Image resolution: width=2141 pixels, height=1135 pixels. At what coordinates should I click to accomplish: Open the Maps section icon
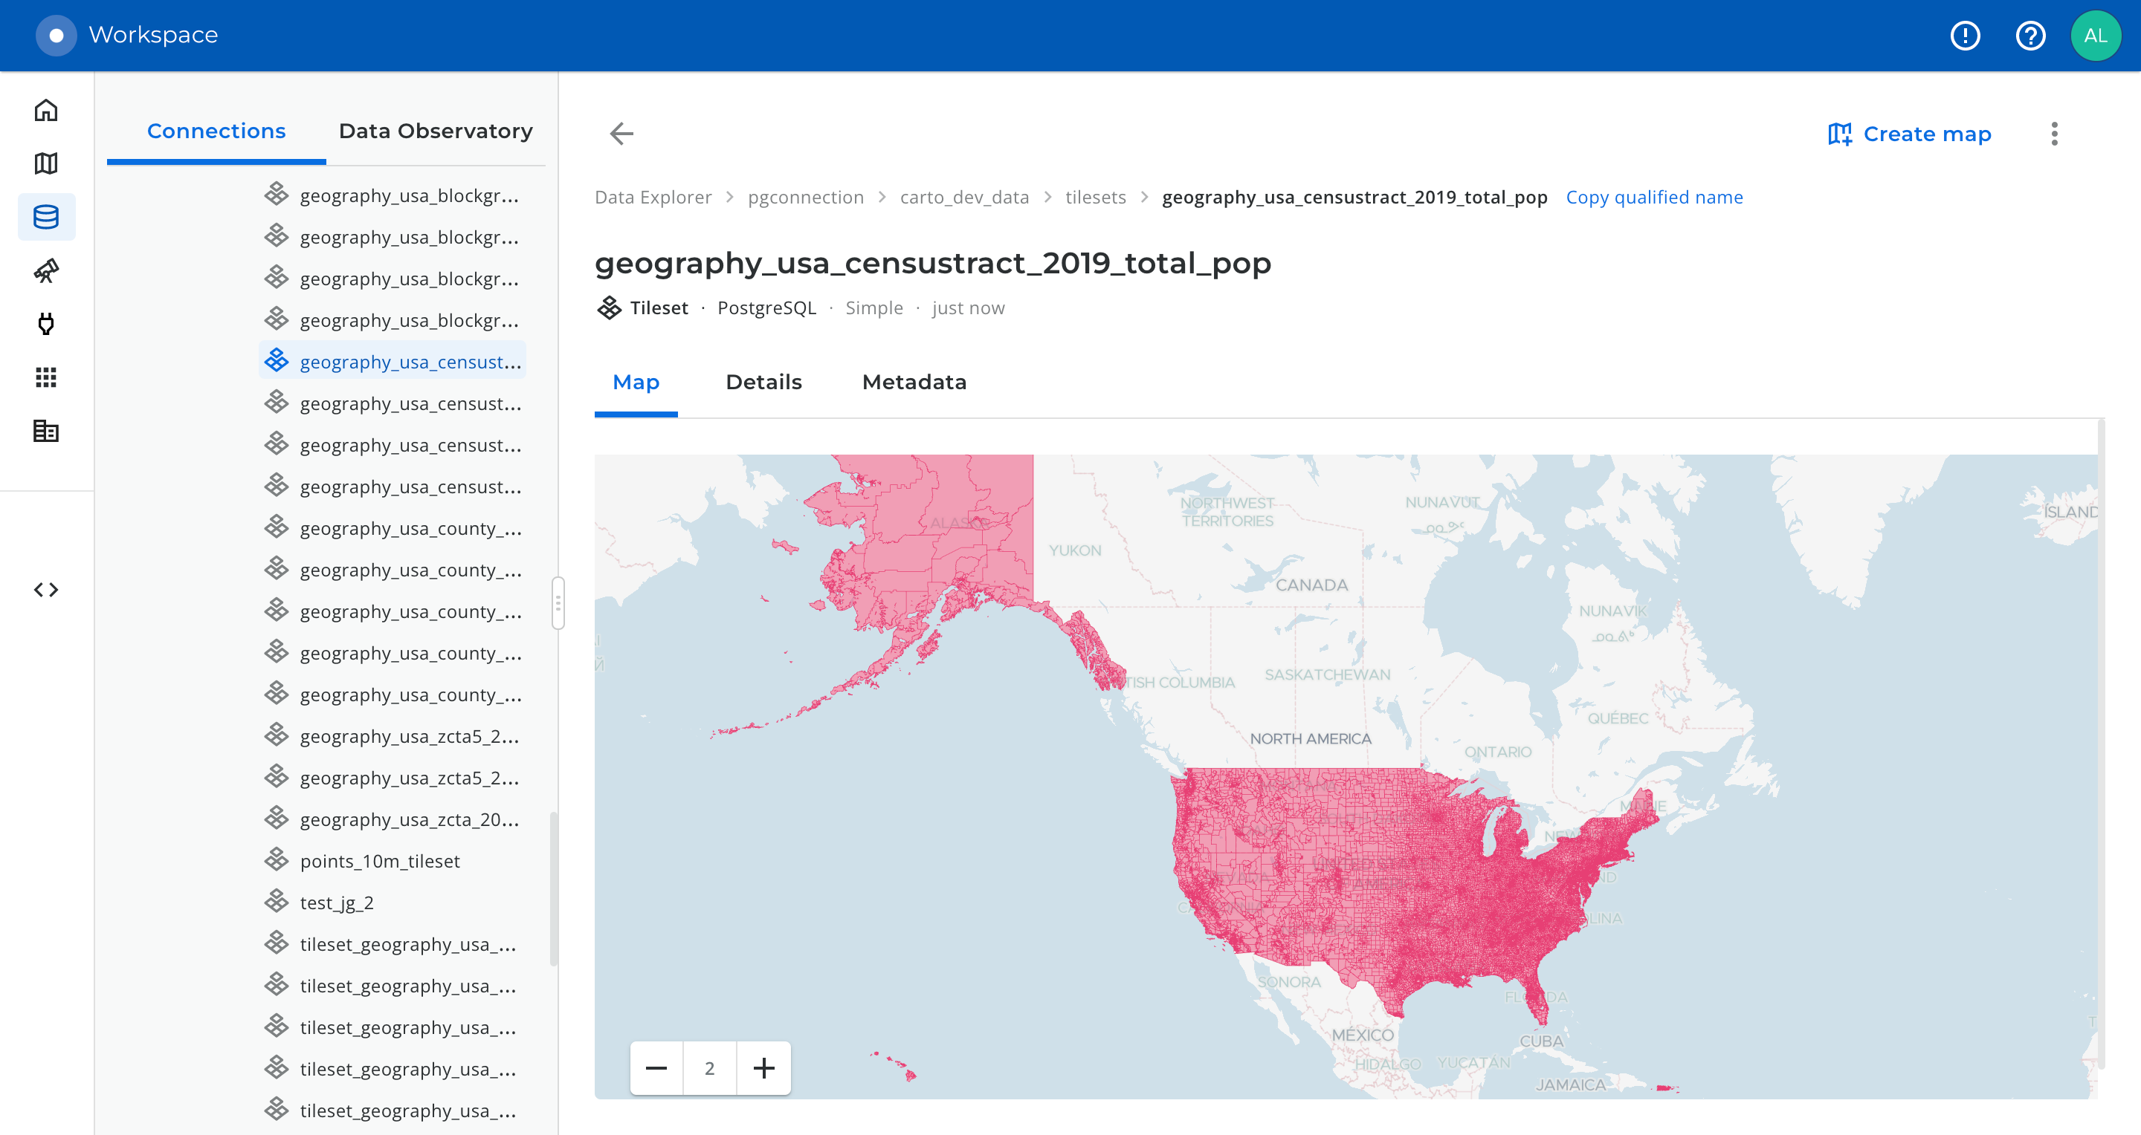click(45, 163)
